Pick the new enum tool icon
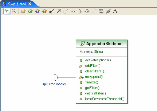This screenshot has width=157, height=111. [x=45, y=11]
